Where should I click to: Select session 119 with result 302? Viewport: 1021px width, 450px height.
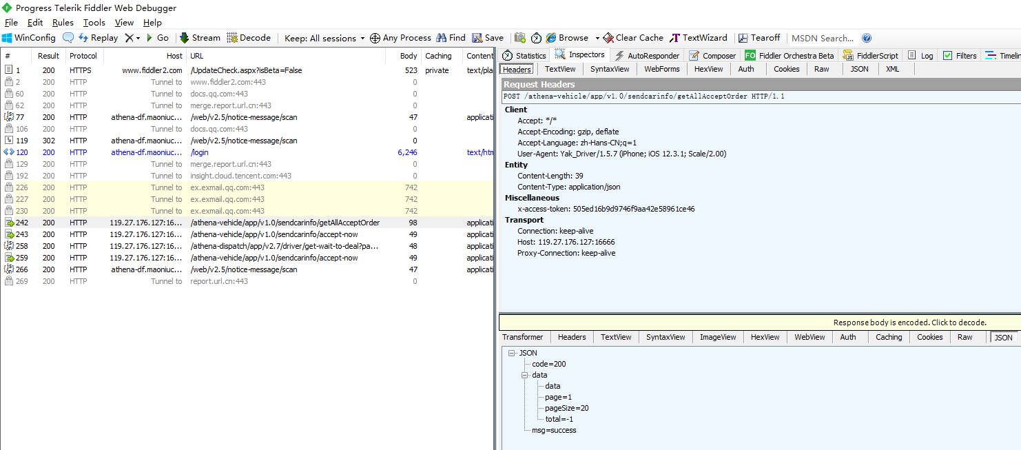[x=247, y=141]
